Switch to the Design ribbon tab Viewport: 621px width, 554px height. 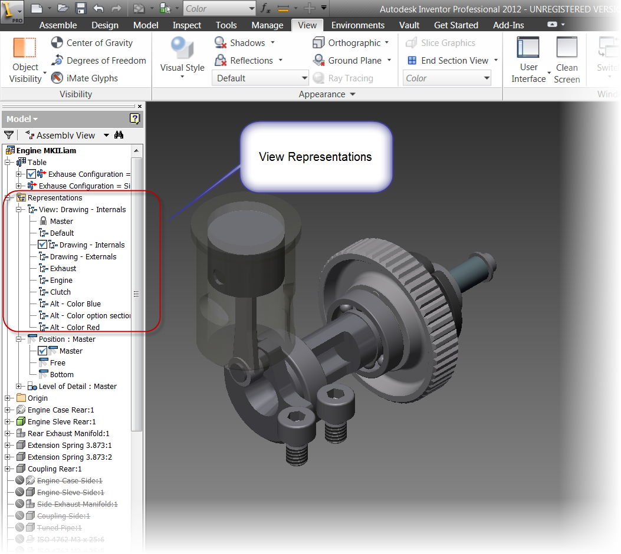coord(105,25)
